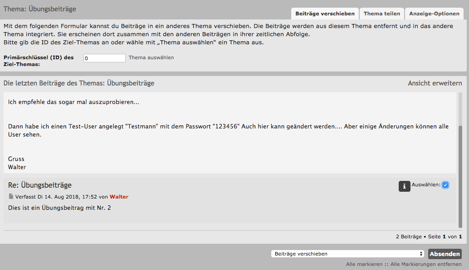The image size is (469, 270).
Task: Click the Auswählen label text
Action: click(425, 185)
